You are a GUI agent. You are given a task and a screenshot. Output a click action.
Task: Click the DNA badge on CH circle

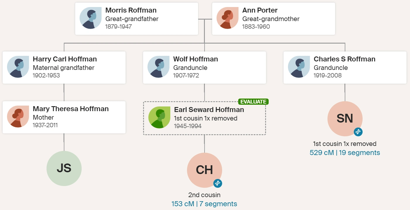pos(218,183)
